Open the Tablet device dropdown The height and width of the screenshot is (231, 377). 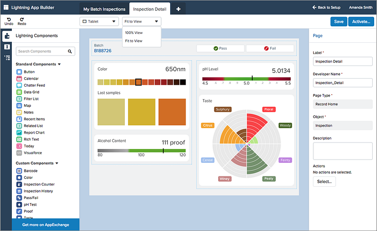pyautogui.click(x=99, y=21)
